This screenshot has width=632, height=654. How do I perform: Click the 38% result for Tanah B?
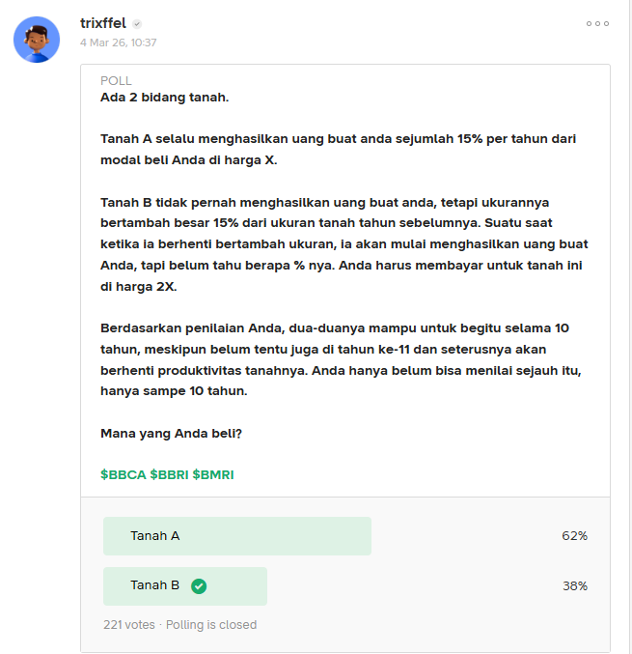pyautogui.click(x=574, y=585)
